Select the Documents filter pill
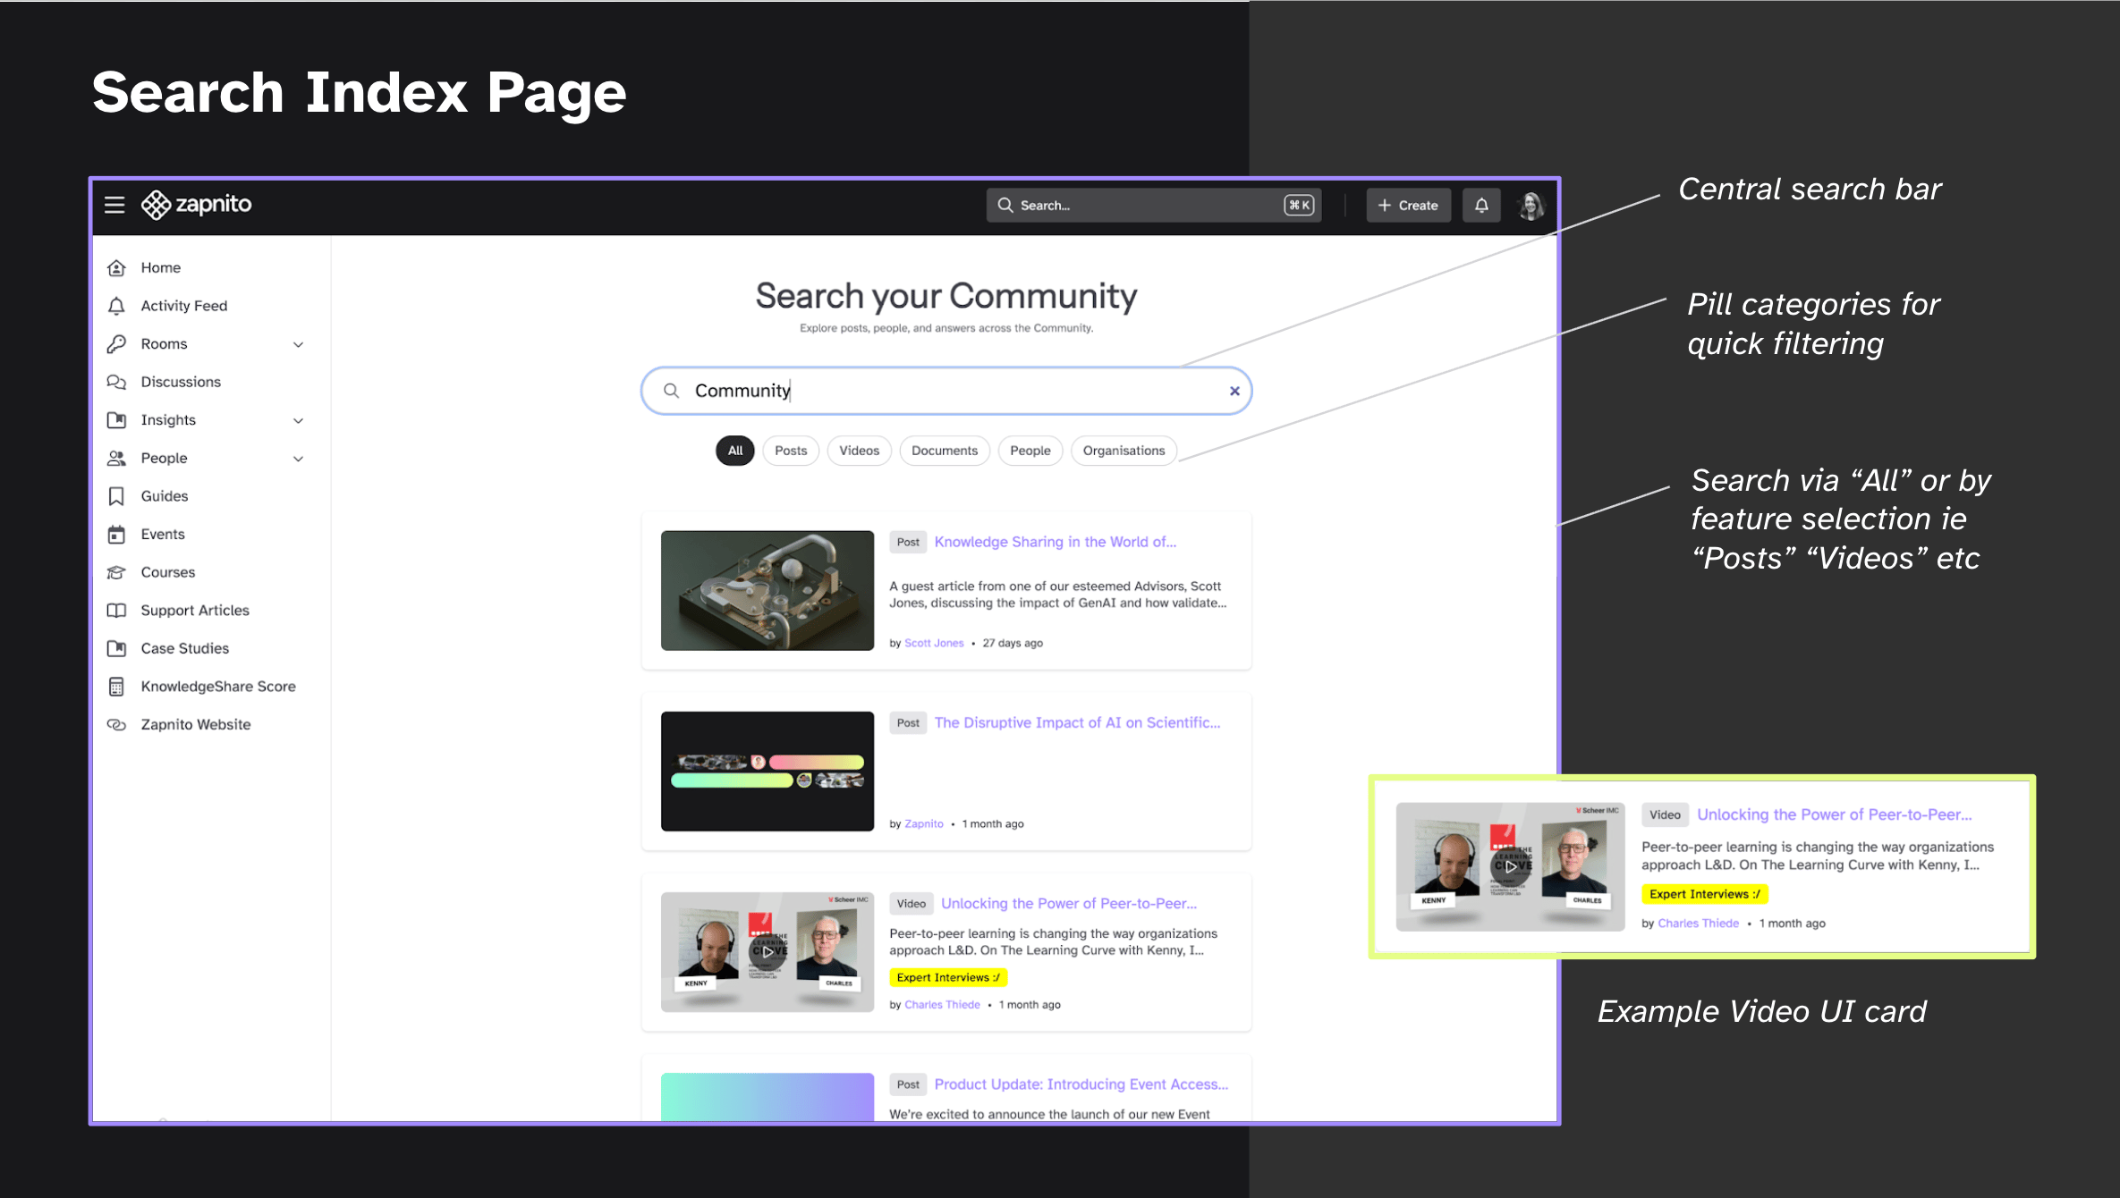2120x1198 pixels. point(944,451)
